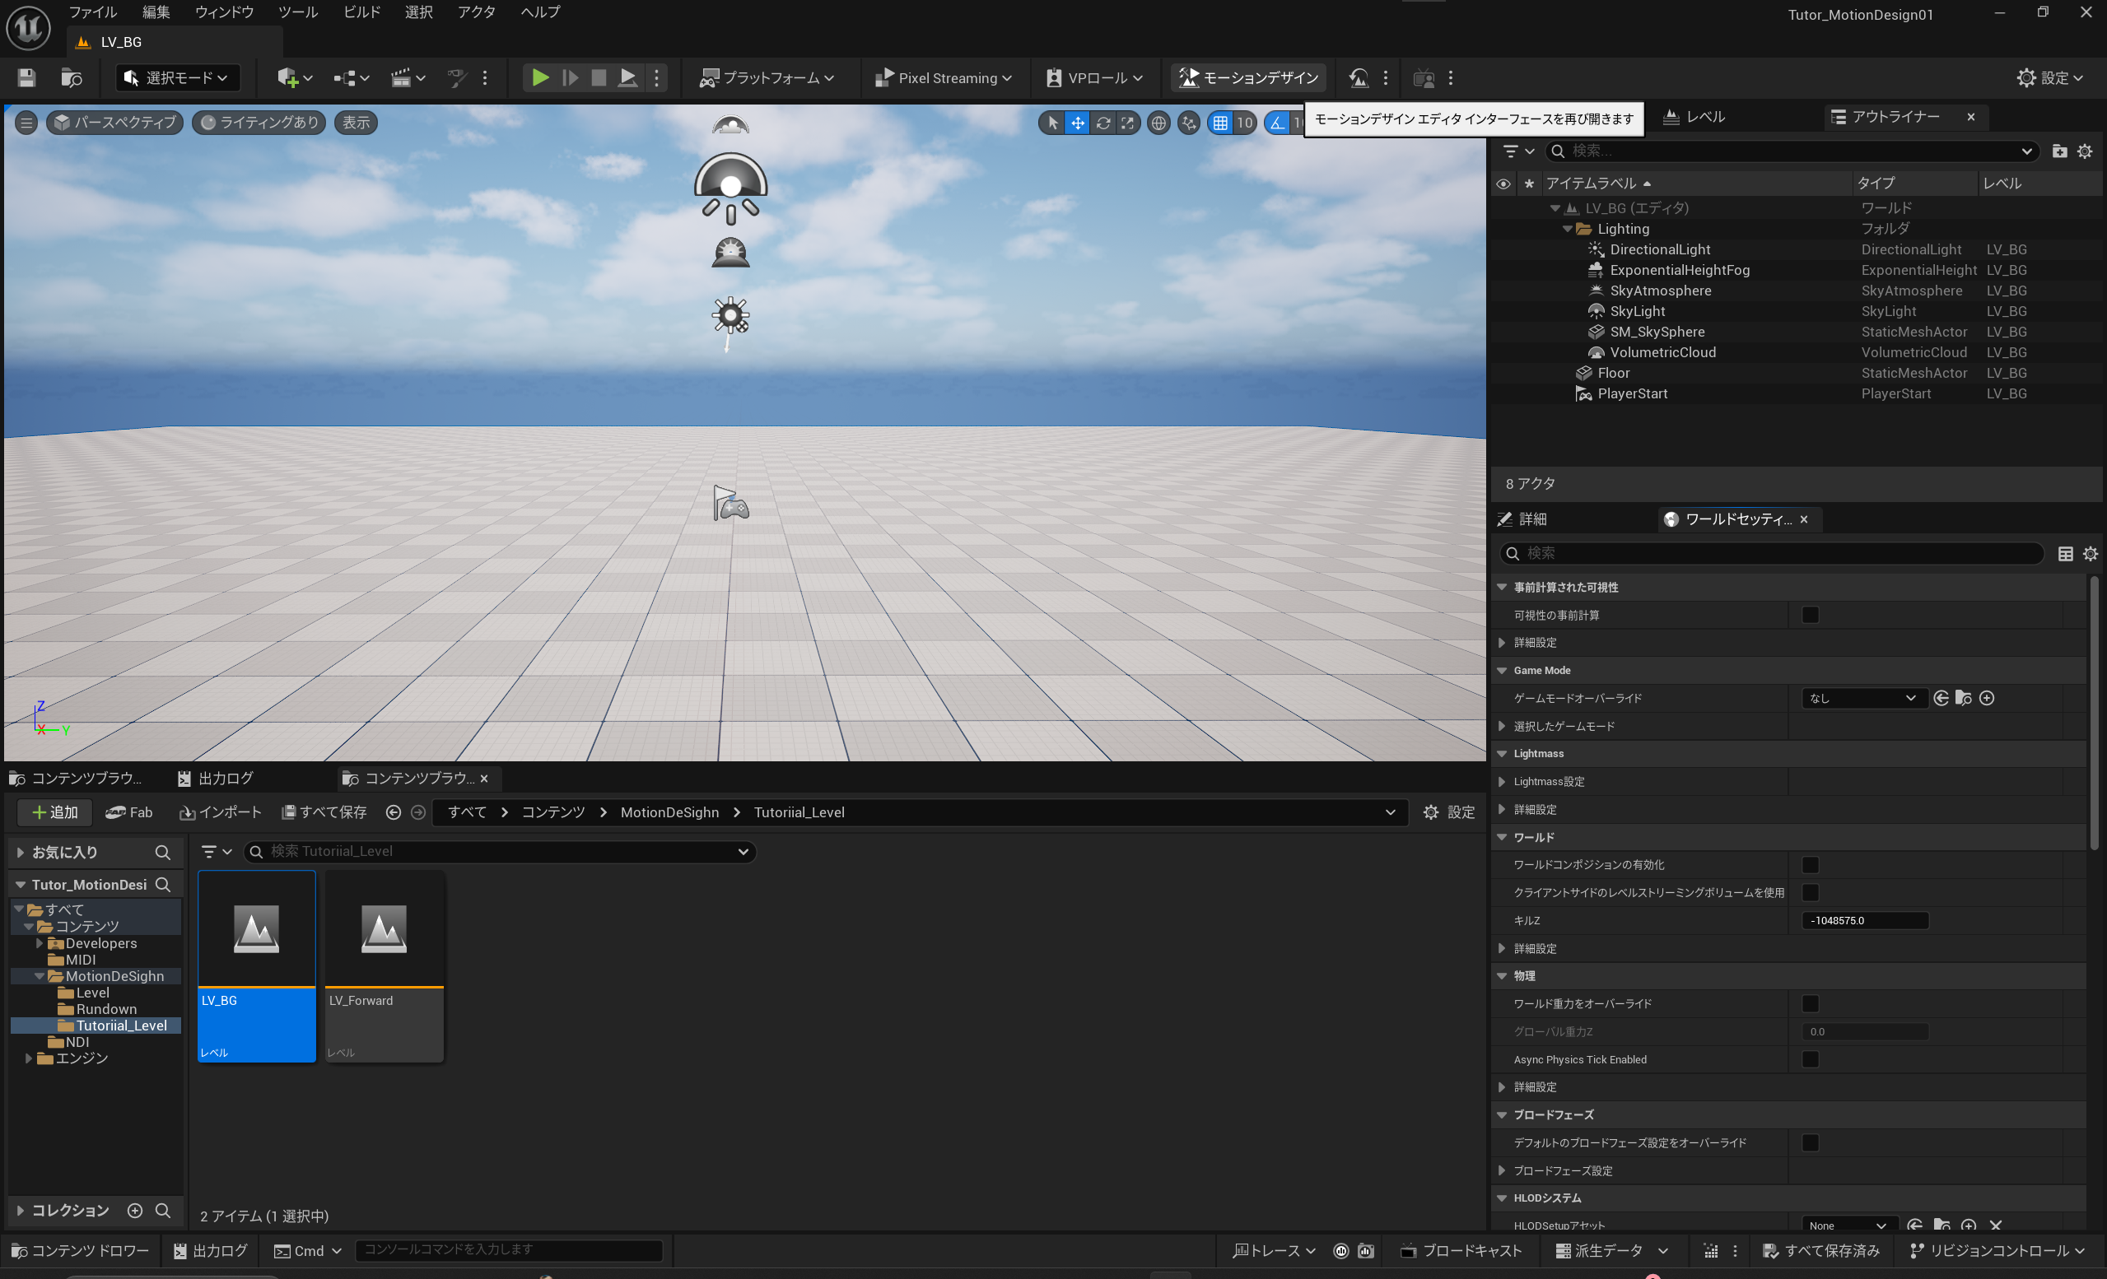Open the game mode override dropdown

[x=1862, y=699]
